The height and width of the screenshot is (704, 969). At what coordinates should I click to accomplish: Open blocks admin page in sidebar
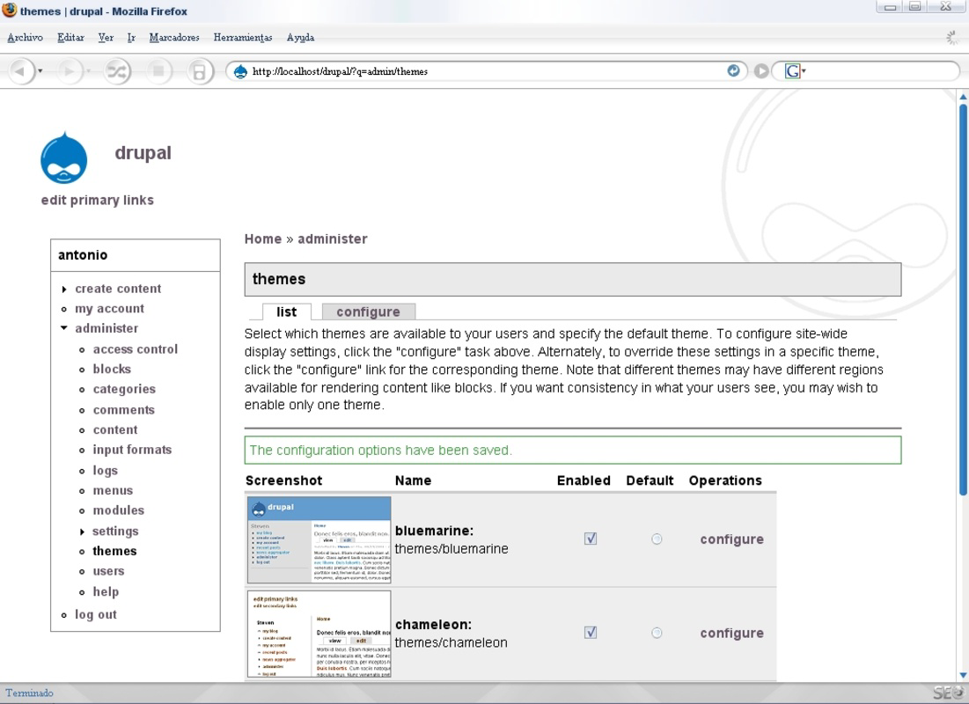click(x=112, y=369)
